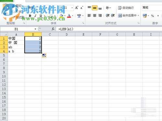
Task: Apply accounting number format icon
Action: tap(145, 16)
